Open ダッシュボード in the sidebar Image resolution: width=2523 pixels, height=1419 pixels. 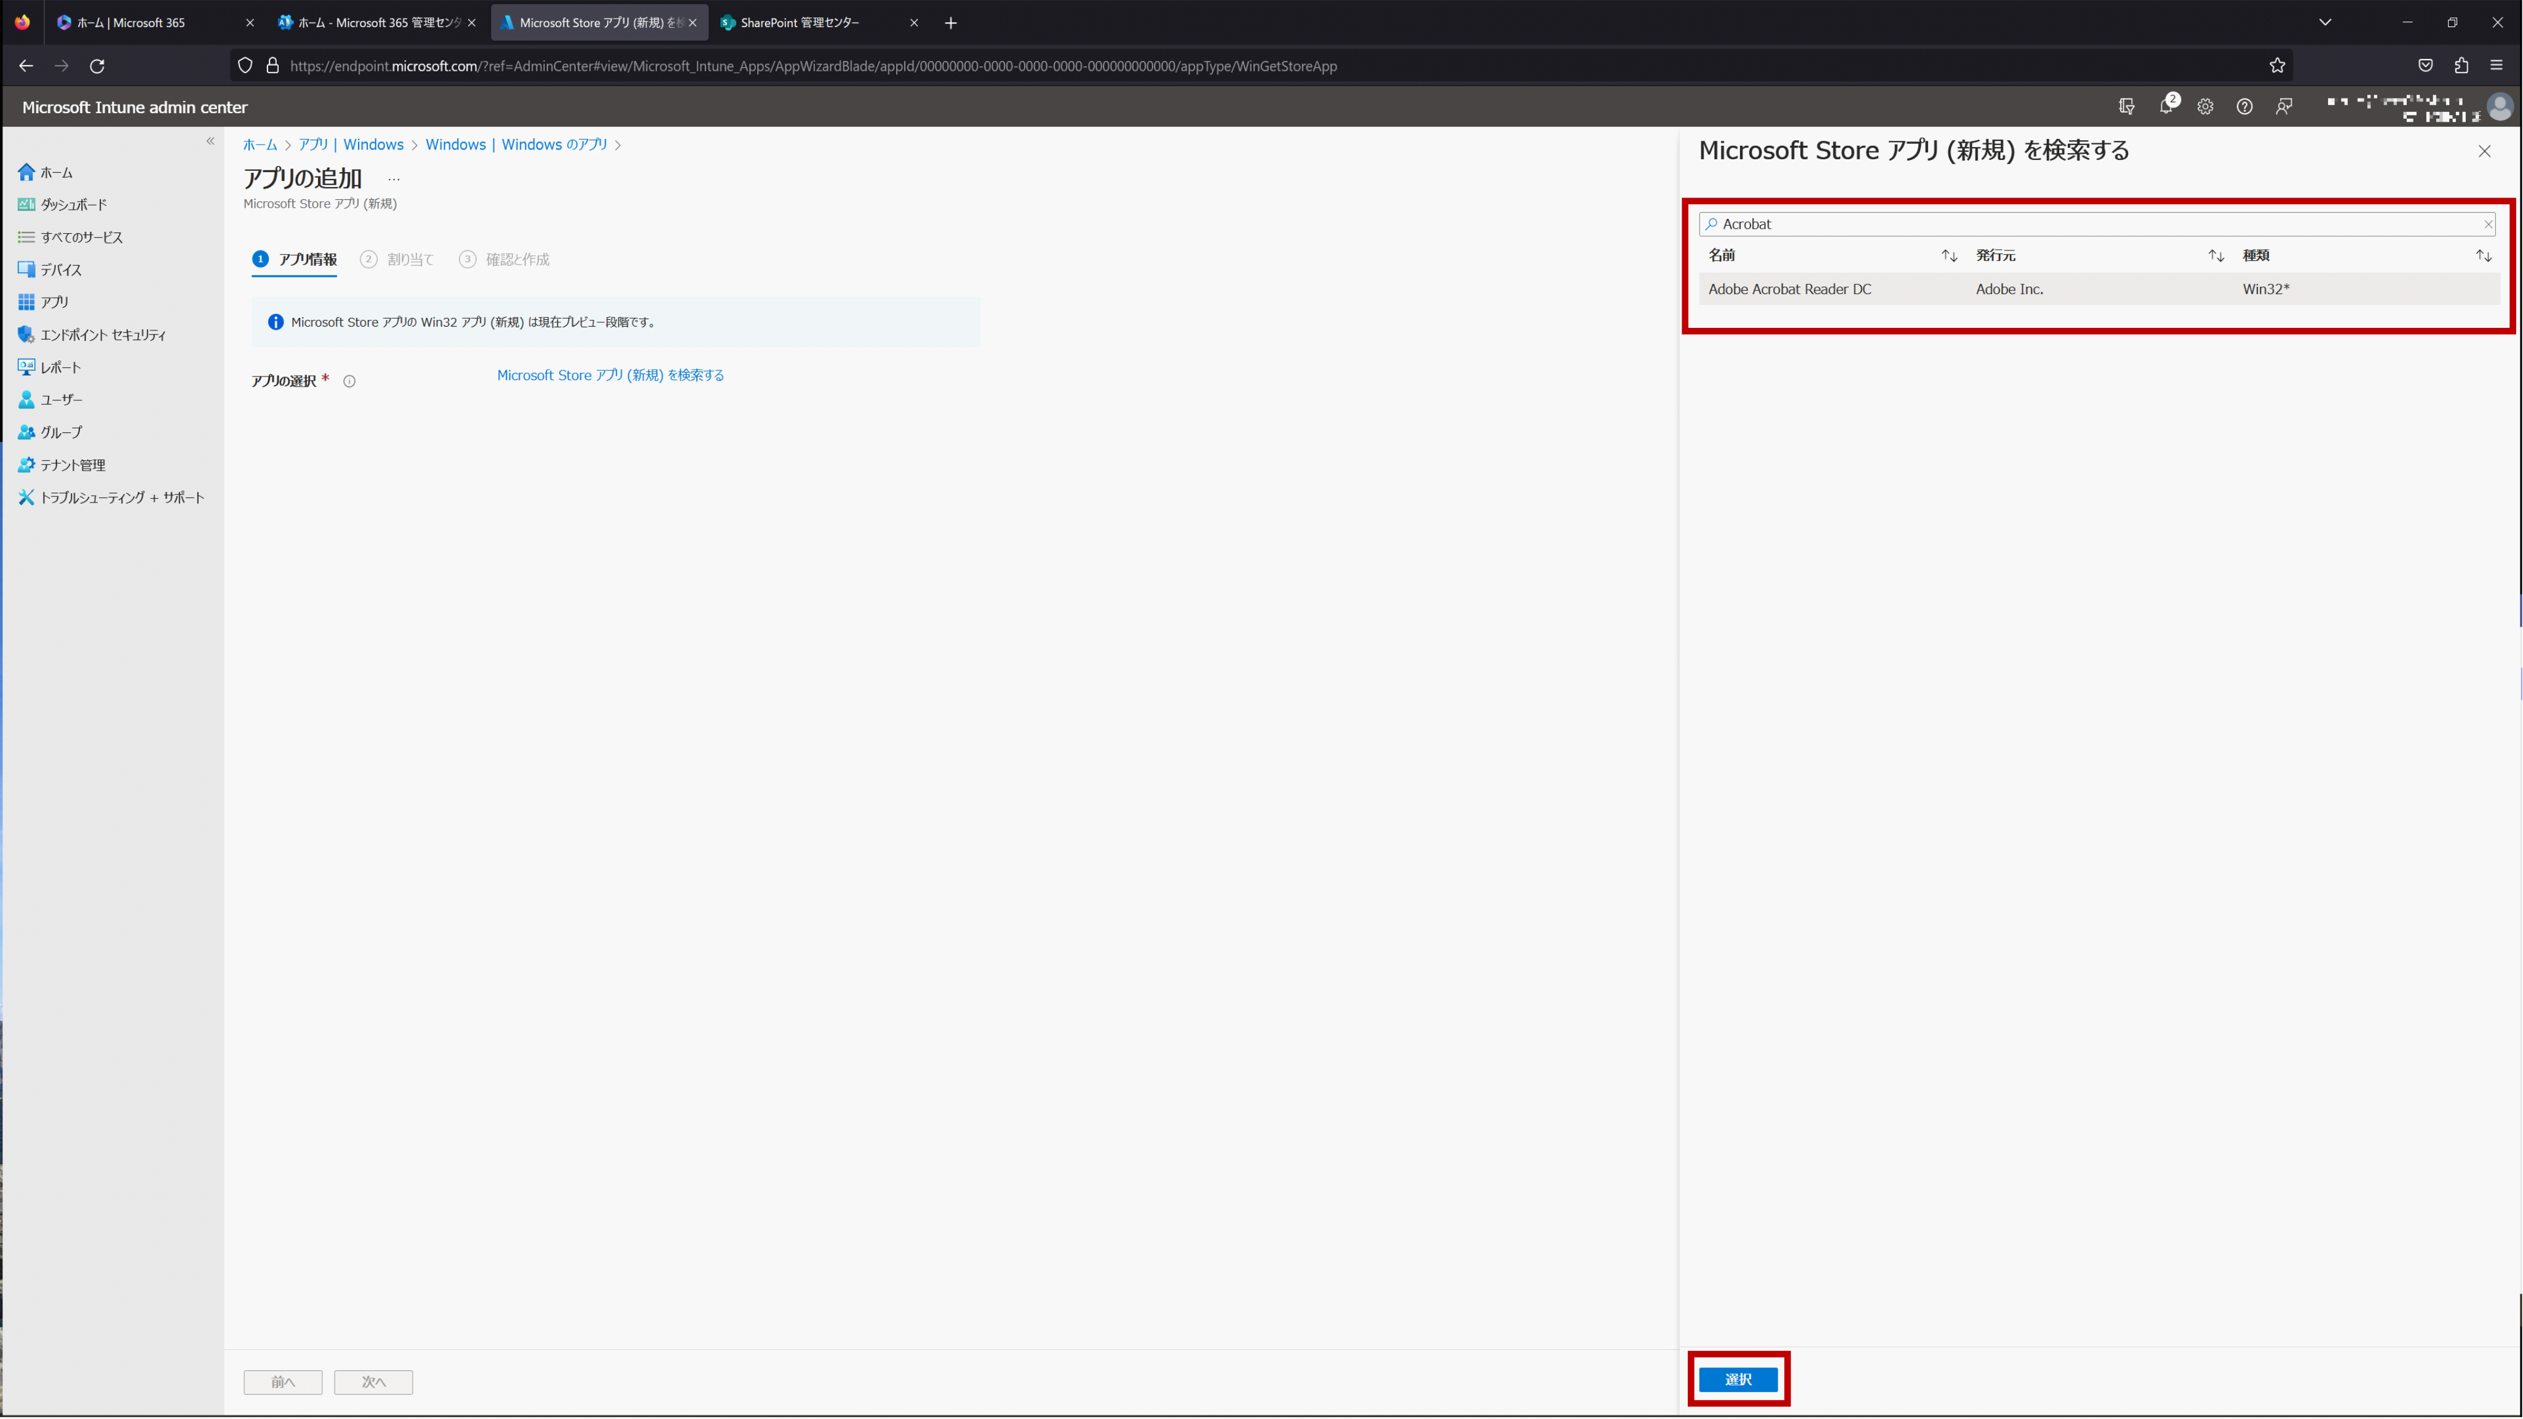(x=63, y=205)
